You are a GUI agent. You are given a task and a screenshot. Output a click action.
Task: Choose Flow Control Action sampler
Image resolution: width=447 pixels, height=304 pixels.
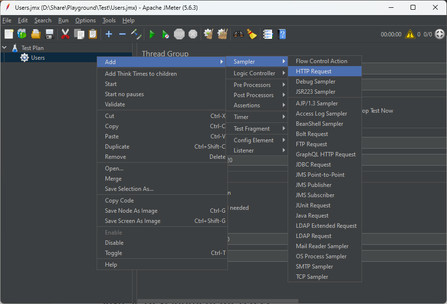325,61
